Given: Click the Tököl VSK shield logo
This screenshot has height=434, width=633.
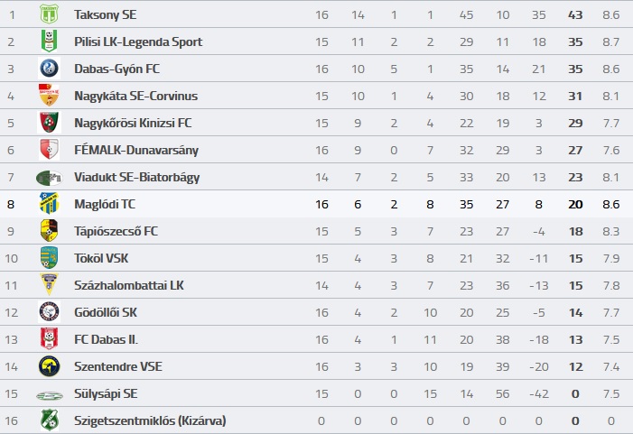Looking at the screenshot, I should pos(50,258).
